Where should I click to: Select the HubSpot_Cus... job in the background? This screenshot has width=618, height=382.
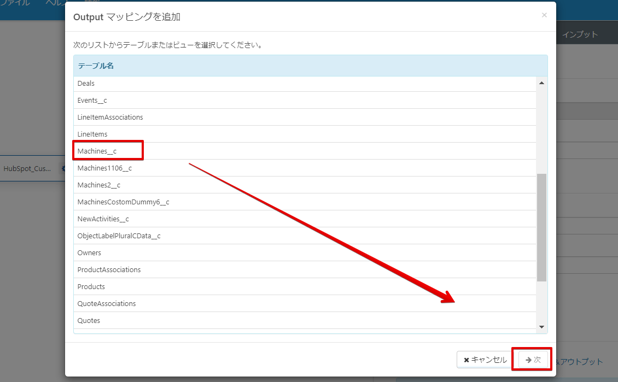click(27, 168)
